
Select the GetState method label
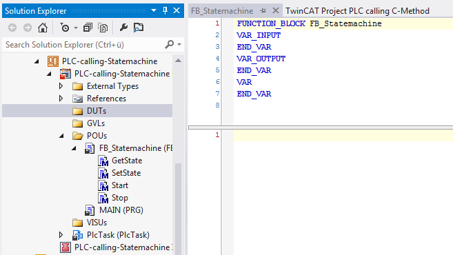127,161
